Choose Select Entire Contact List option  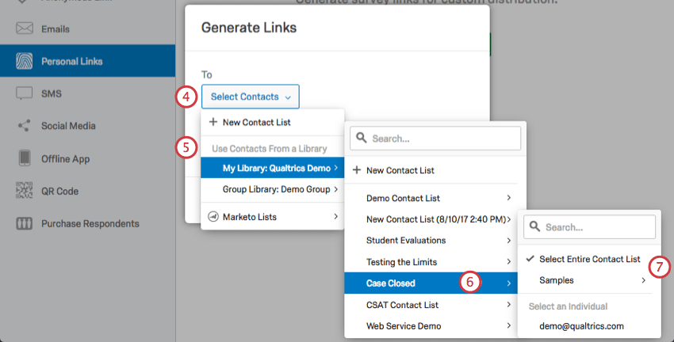[589, 259]
